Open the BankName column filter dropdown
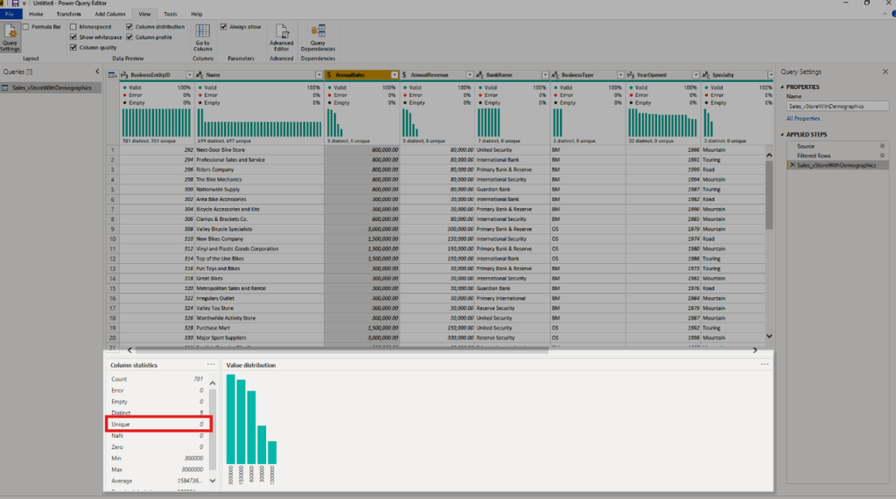 point(544,76)
